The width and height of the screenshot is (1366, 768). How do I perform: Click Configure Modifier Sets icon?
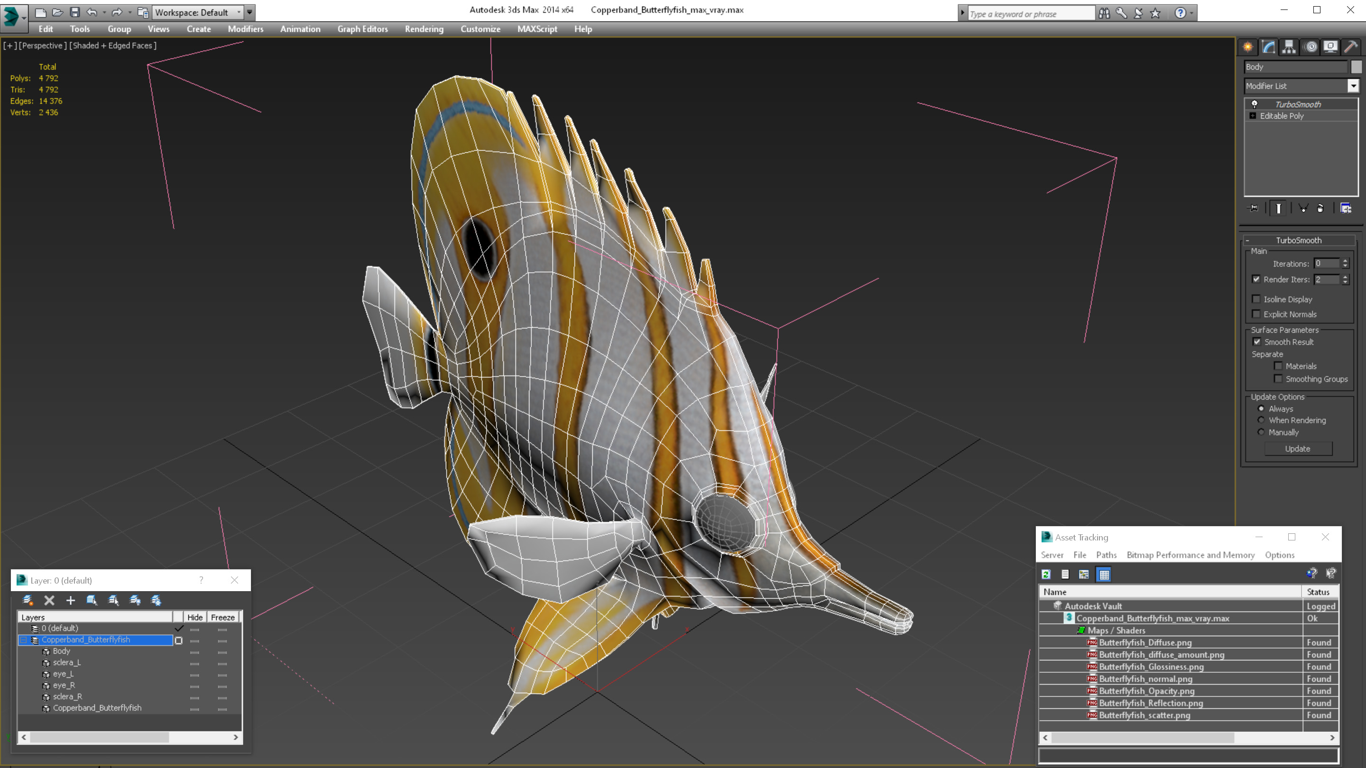tap(1345, 208)
